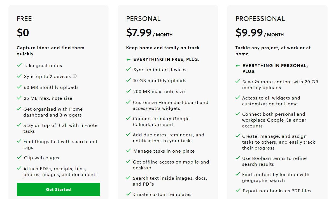Click the left arrow beside 'EVERYTHING IN FREE, PLUS'

pos(128,59)
